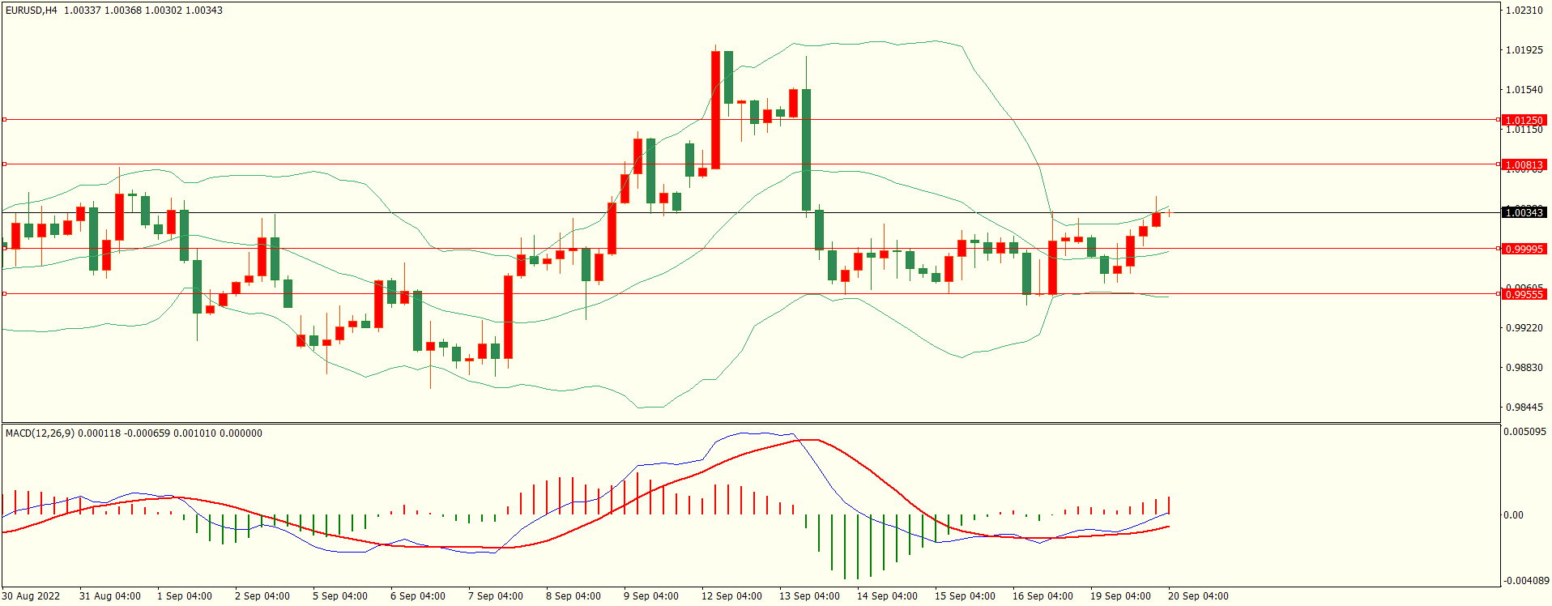
Task: Click the 0.99220 price scale value
Action: pyautogui.click(x=1524, y=328)
